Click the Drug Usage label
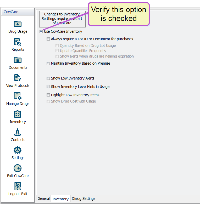Viewport: 200px width, 204px height. tap(18, 31)
